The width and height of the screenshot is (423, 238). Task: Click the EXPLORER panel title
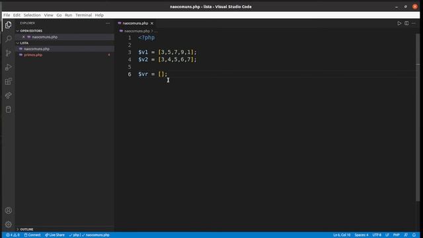(27, 23)
